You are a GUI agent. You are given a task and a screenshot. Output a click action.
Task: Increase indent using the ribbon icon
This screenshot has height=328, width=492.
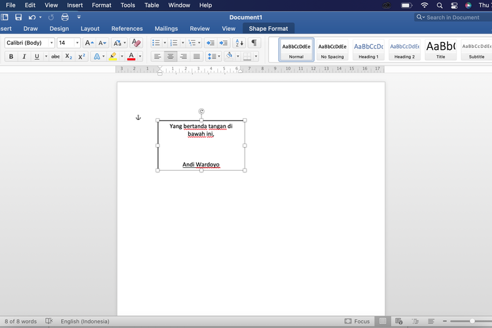pos(224,43)
